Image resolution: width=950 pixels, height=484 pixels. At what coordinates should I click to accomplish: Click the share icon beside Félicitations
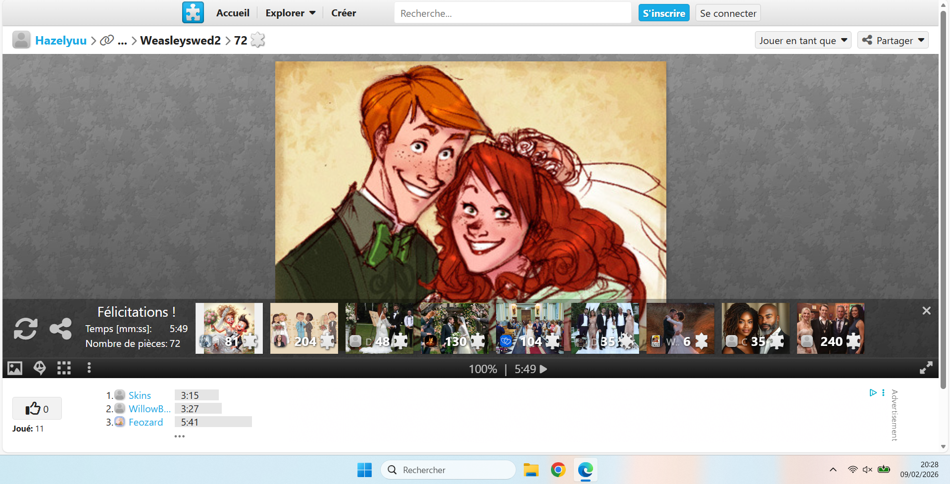pyautogui.click(x=60, y=329)
